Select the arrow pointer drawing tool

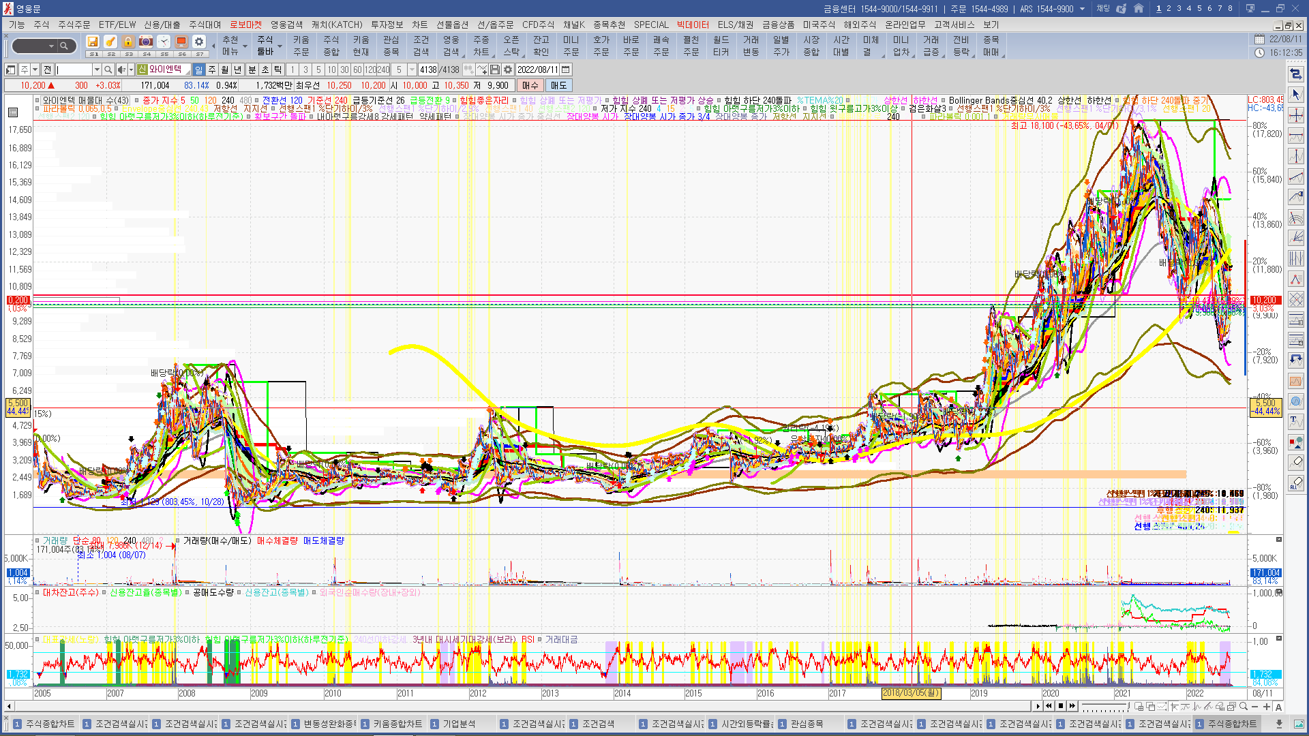(1296, 94)
